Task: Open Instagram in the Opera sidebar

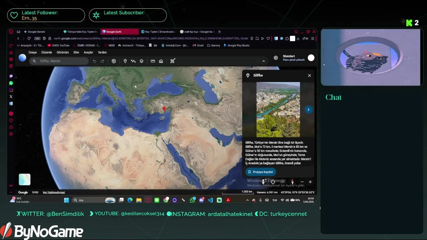Action: 11,90
